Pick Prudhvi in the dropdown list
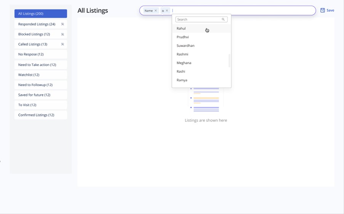Viewport: 344px width, 214px height. (x=183, y=37)
